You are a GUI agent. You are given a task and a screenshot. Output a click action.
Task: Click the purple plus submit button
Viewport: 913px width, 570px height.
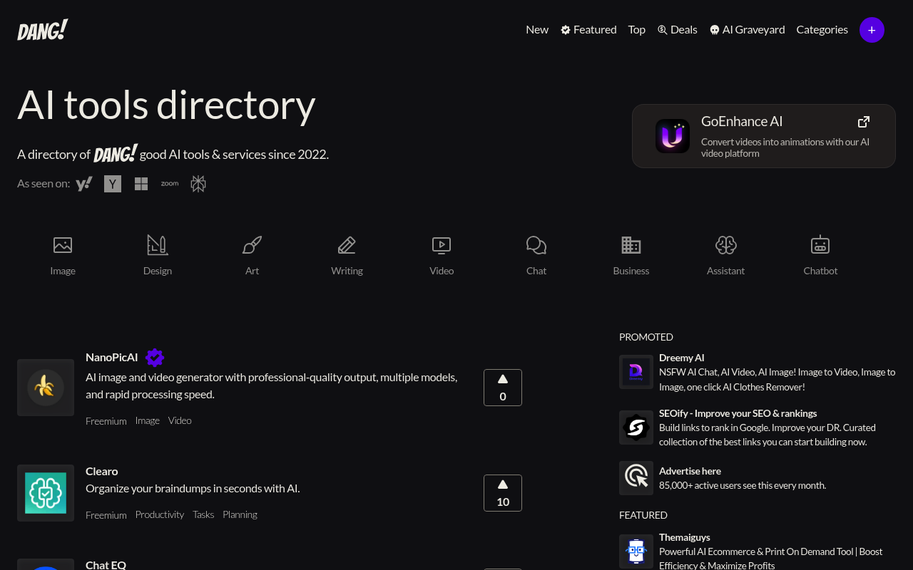872,30
